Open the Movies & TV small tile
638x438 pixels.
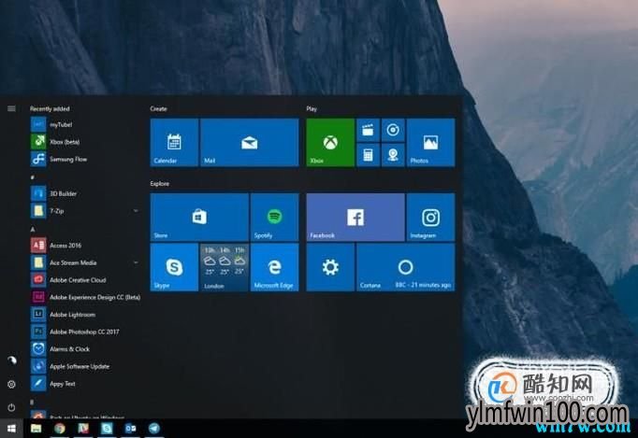[368, 130]
